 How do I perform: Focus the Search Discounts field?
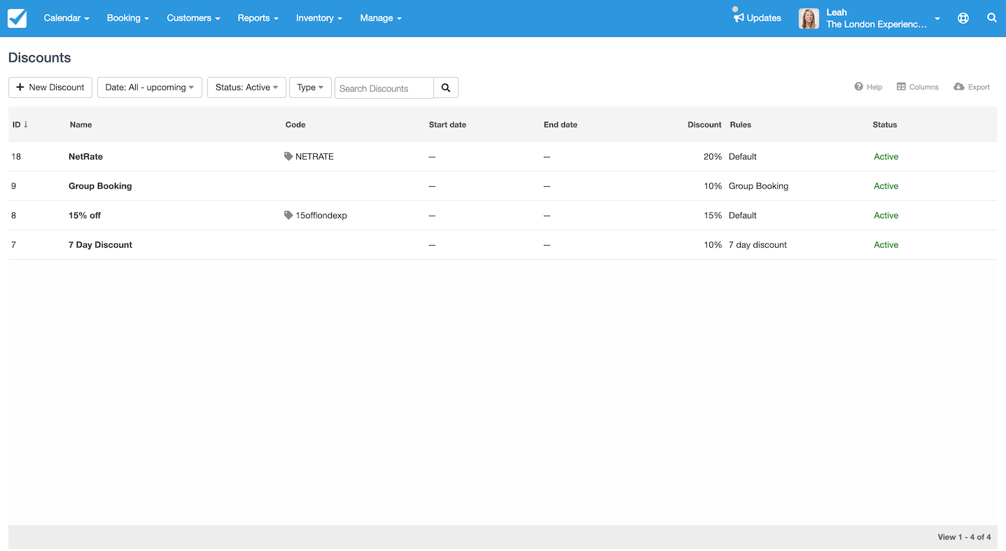point(384,88)
